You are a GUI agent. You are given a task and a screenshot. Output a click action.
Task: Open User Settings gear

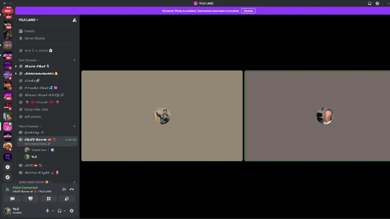[72, 211]
